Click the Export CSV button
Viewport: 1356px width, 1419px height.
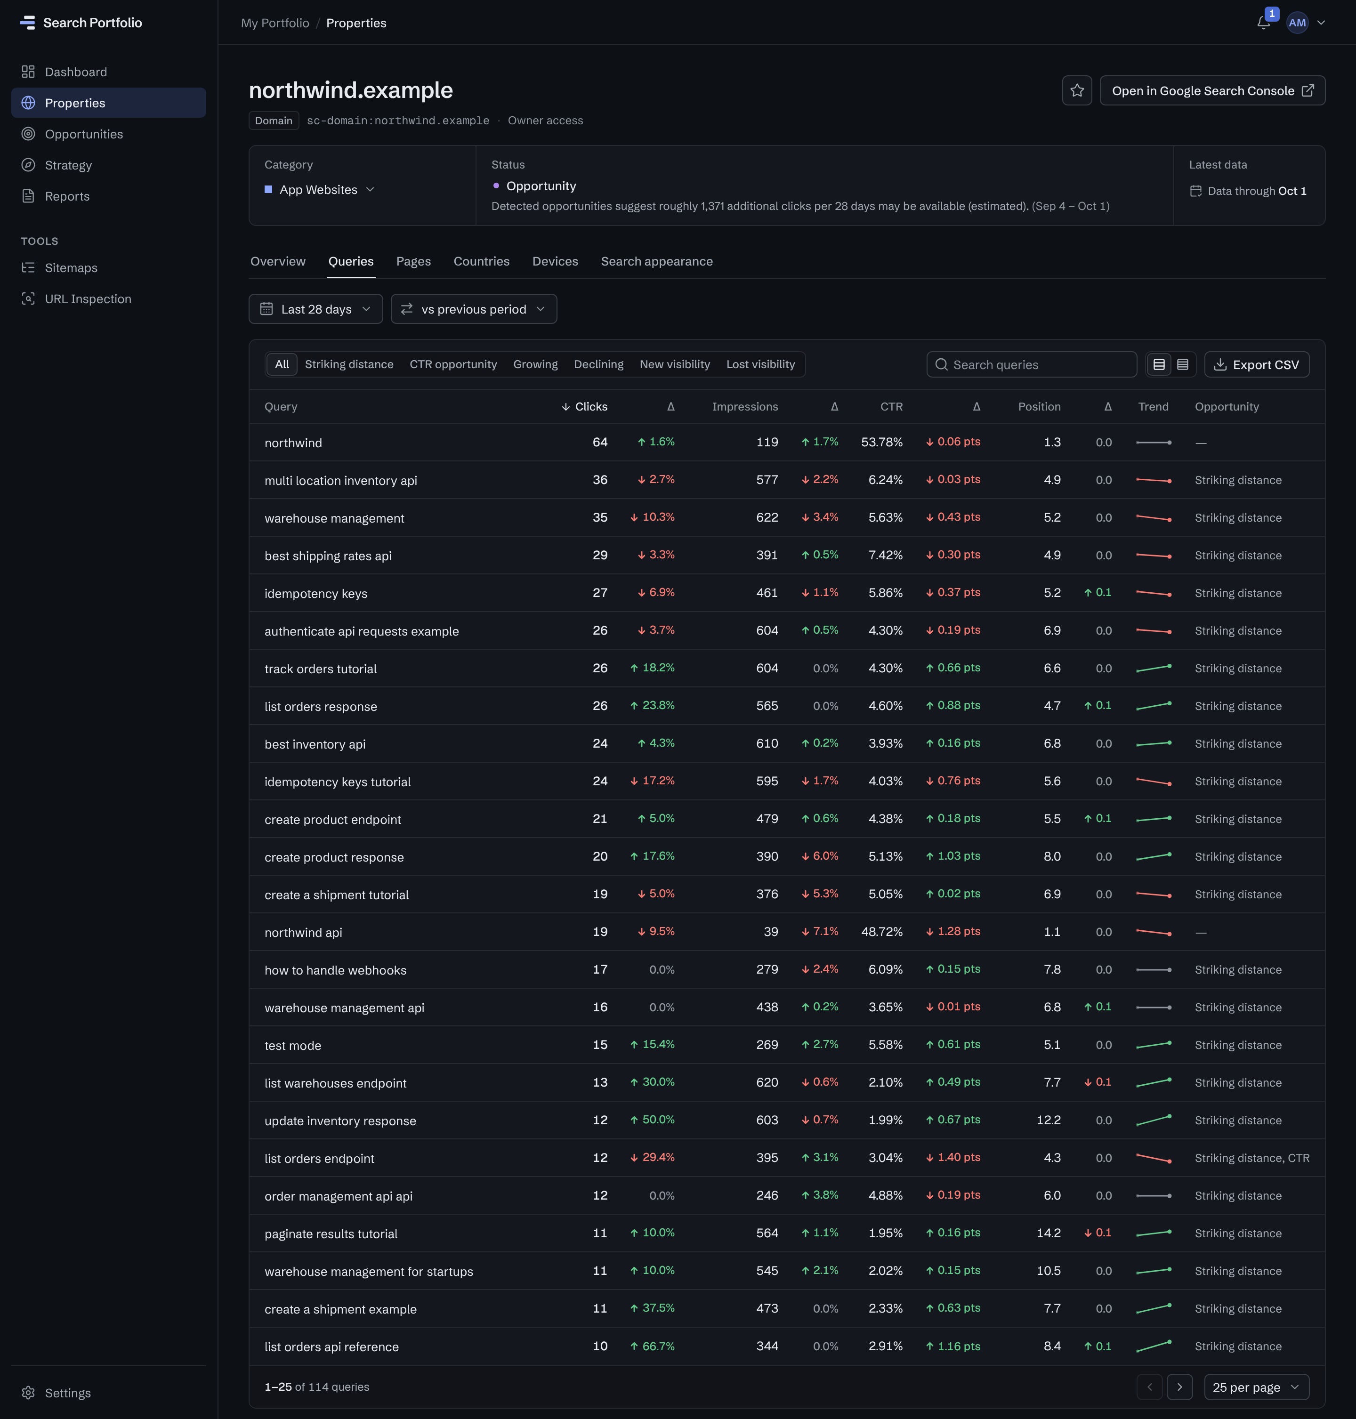tap(1256, 364)
